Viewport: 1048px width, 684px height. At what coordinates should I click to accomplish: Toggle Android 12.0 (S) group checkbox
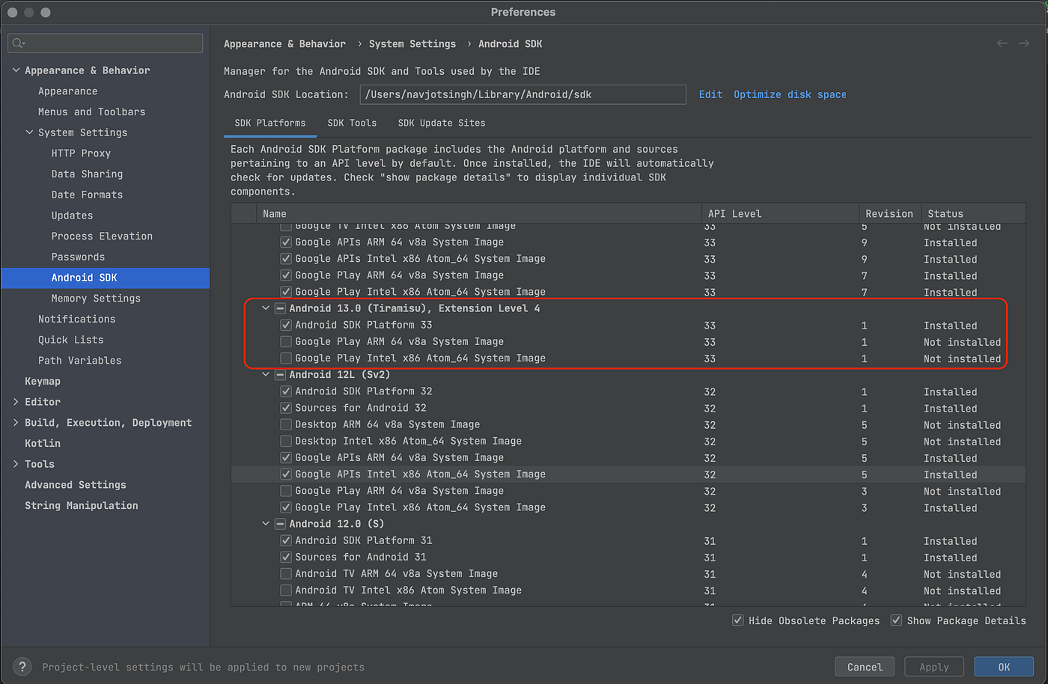280,524
